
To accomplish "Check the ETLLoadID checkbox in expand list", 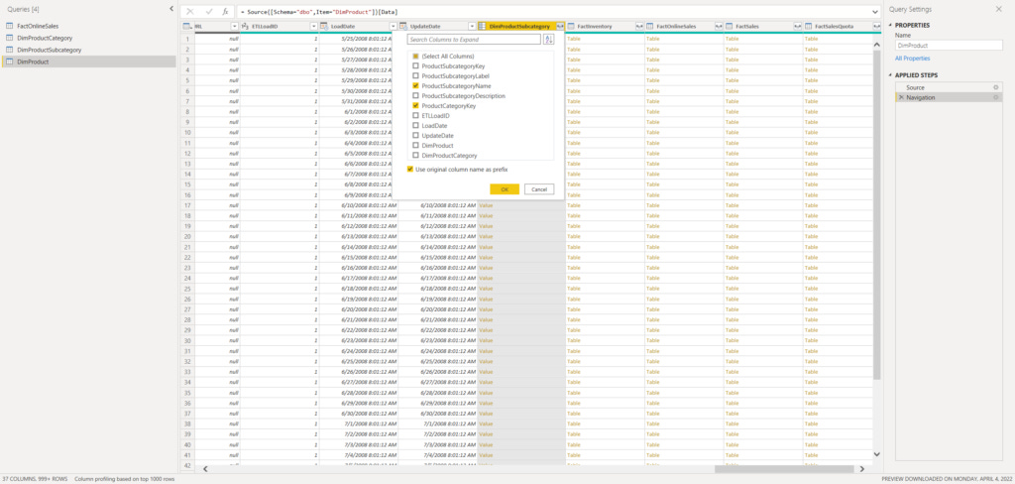I will pos(415,115).
